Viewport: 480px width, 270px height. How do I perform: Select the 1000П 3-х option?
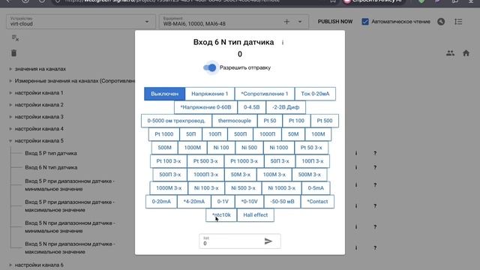point(205,175)
